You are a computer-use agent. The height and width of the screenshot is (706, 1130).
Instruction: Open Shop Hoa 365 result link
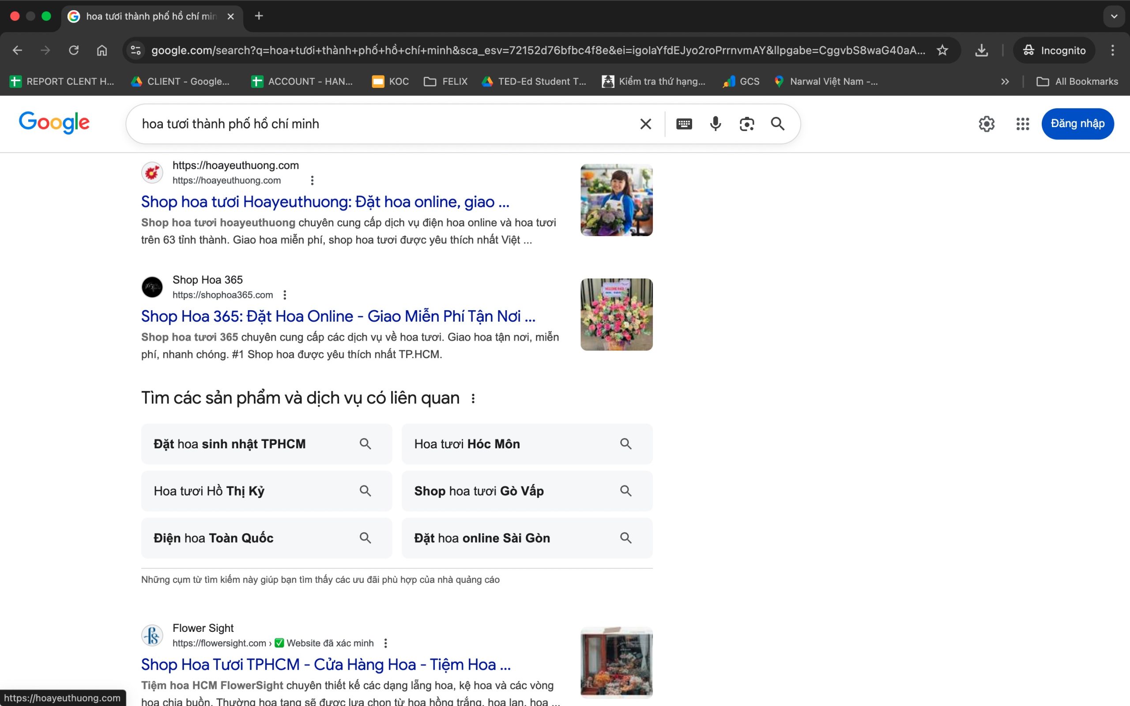coord(338,316)
